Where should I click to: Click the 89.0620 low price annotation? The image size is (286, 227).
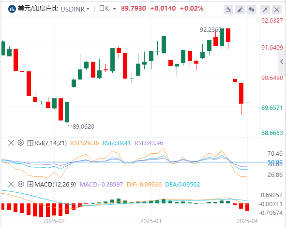point(84,127)
